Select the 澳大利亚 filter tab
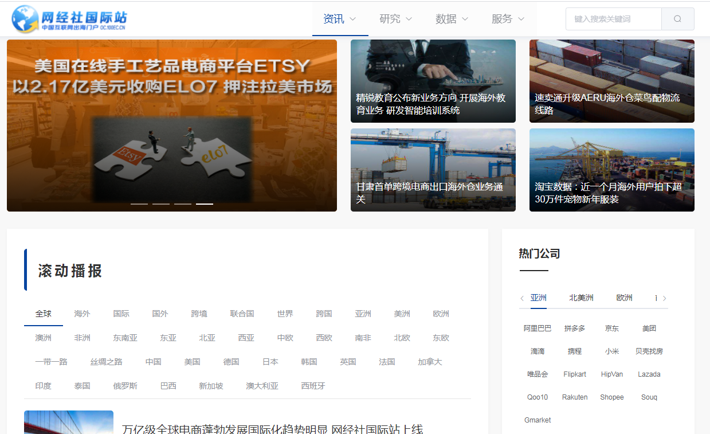This screenshot has width=710, height=434. 262,386
